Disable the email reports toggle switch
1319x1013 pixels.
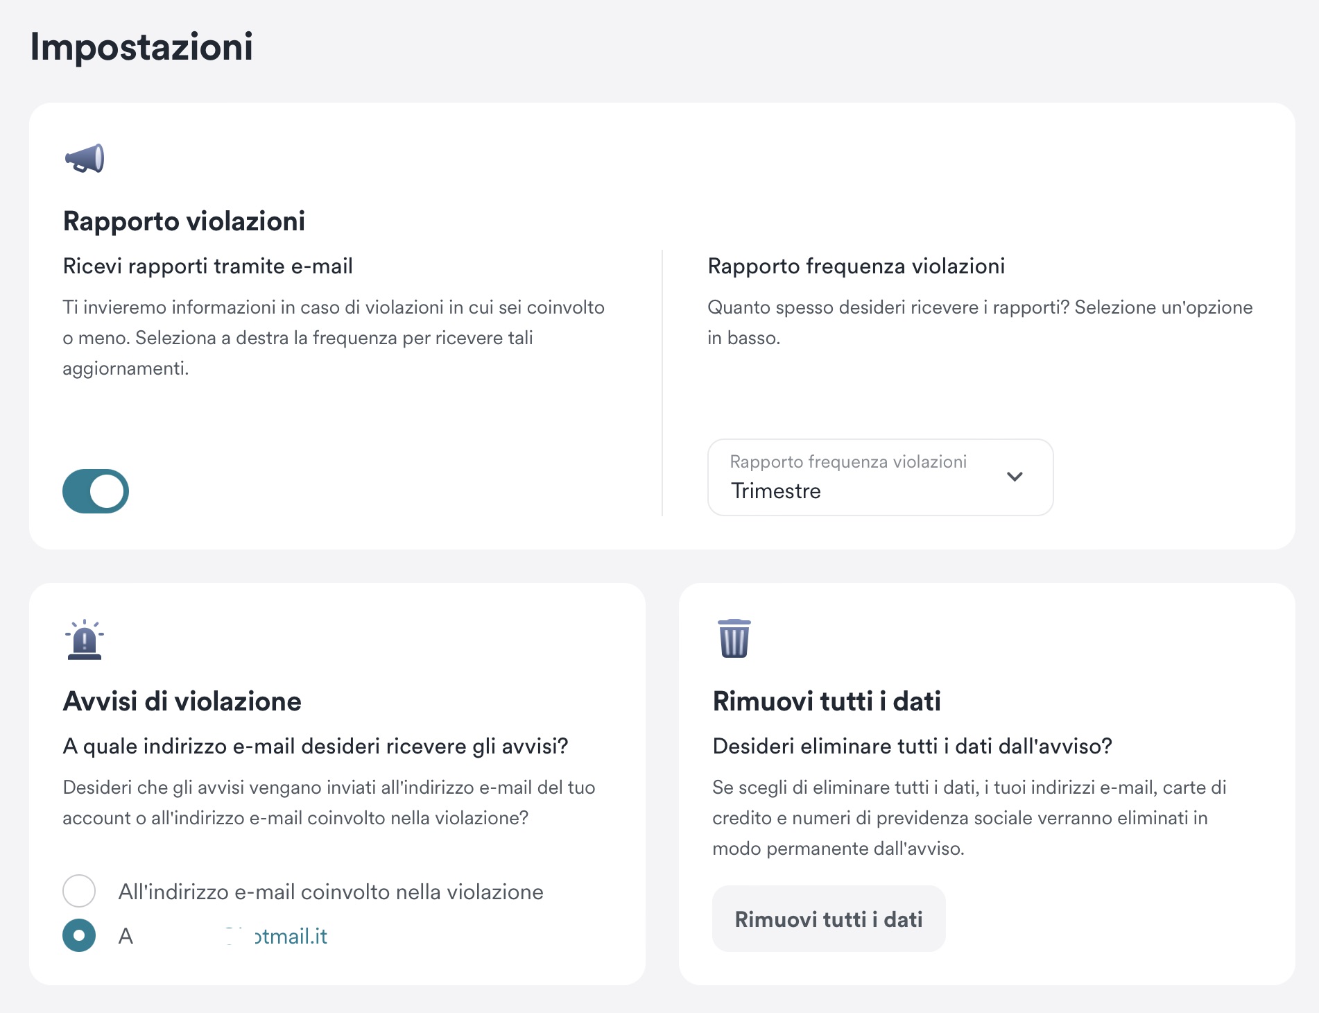[96, 491]
